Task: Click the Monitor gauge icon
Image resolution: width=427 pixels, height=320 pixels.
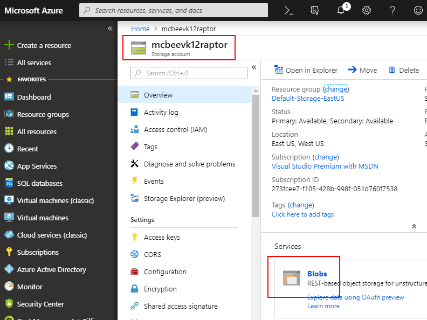Action: pos(9,286)
